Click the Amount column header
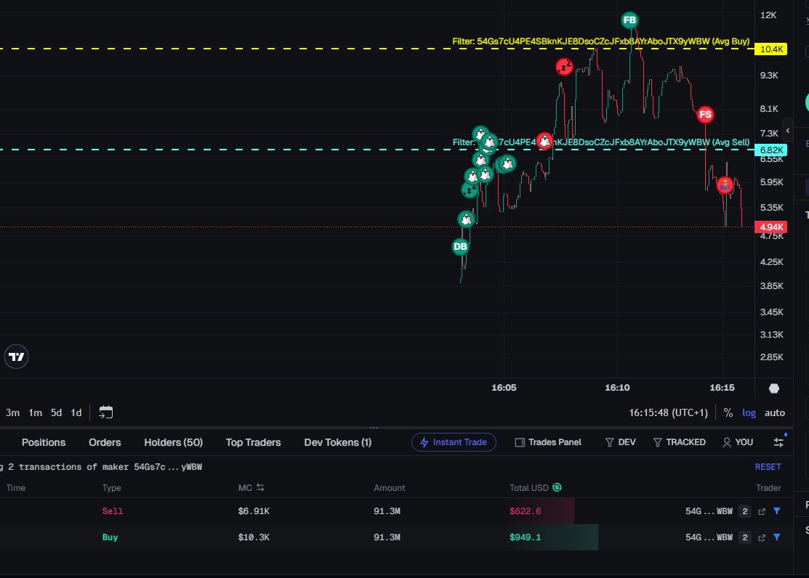 click(x=389, y=488)
